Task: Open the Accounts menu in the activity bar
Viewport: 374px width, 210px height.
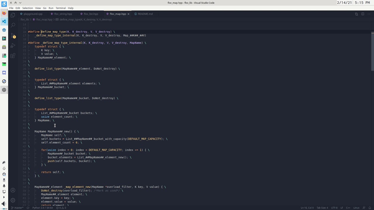Action: pos(13,190)
